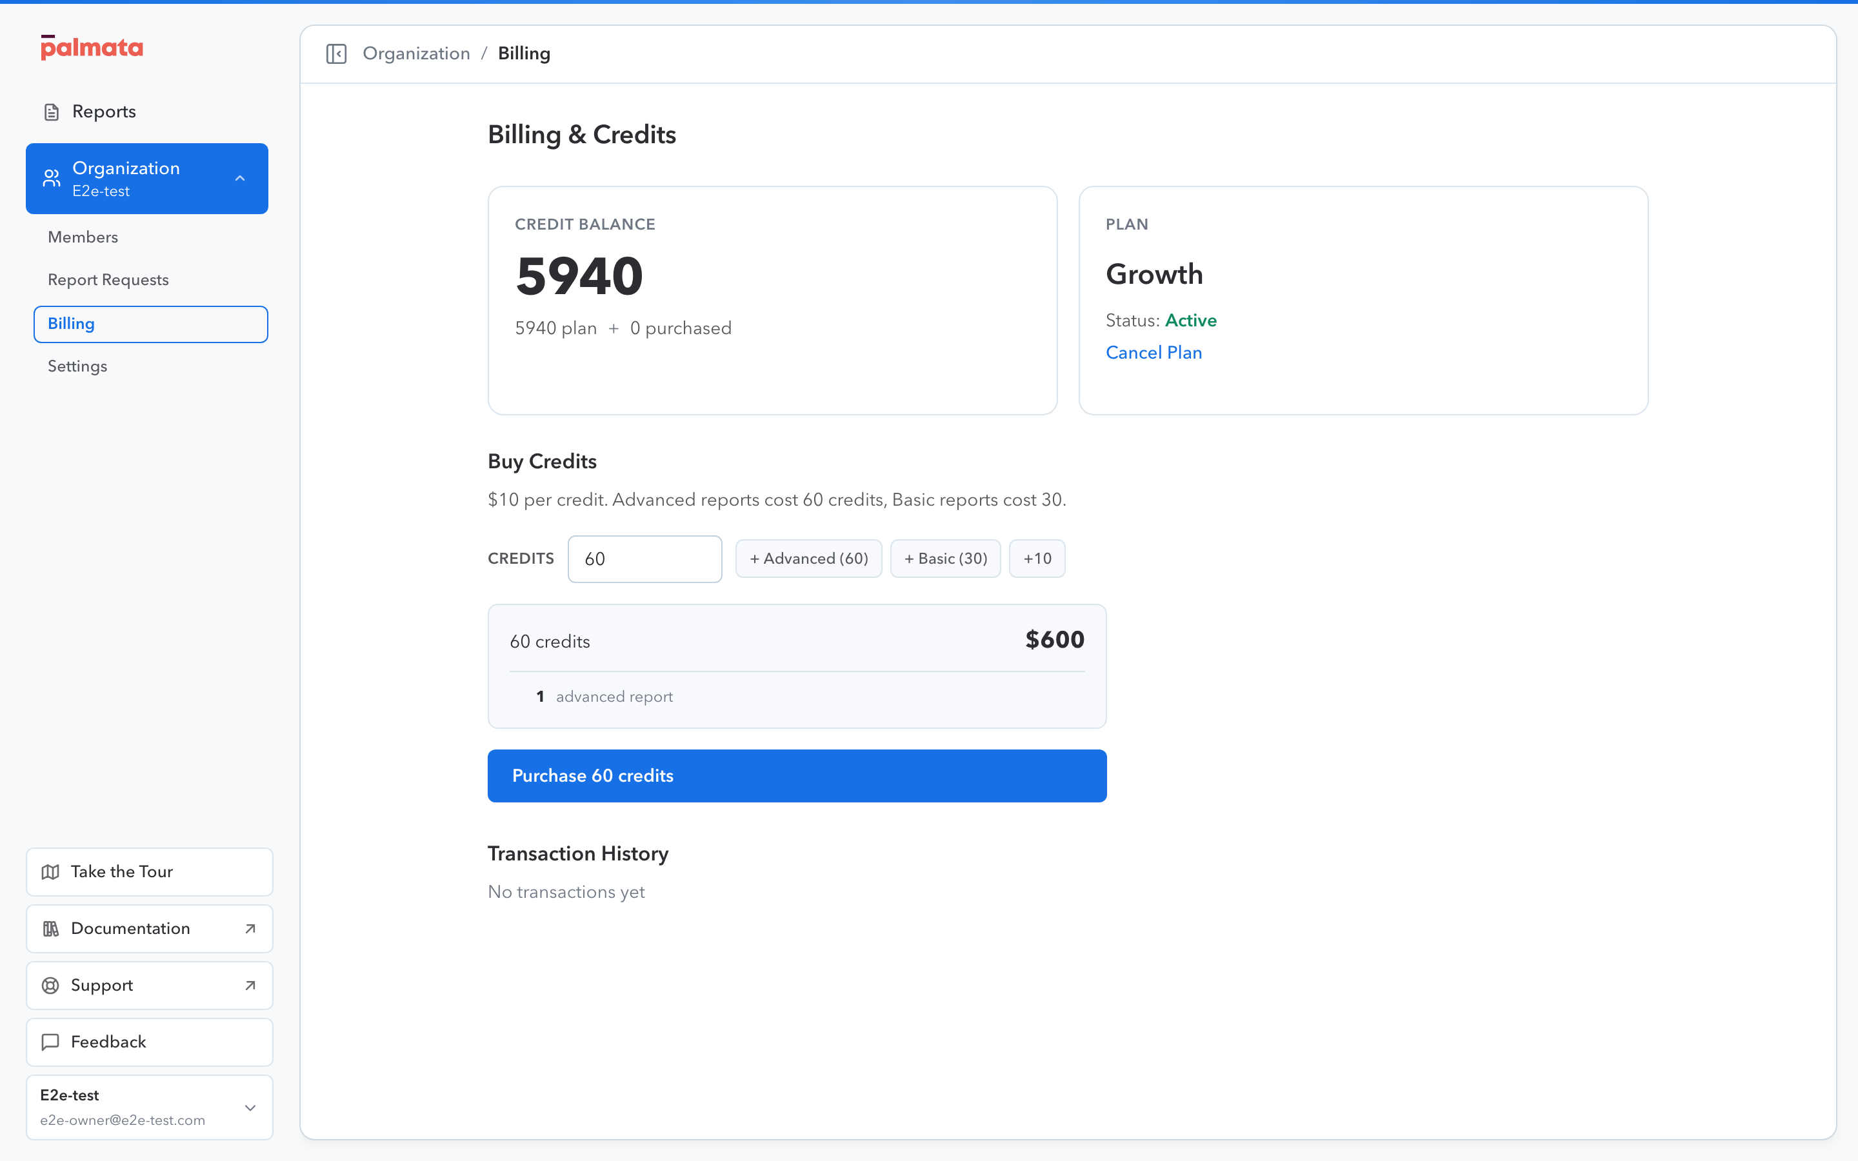Open the Documentation link

pyautogui.click(x=150, y=928)
